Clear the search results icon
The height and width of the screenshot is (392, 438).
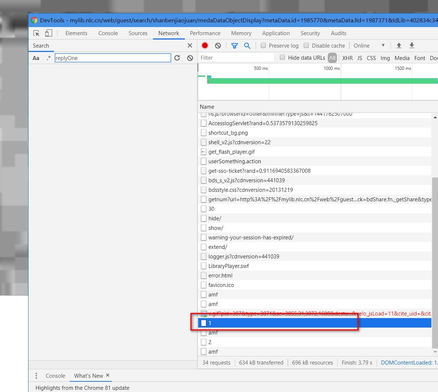click(x=190, y=58)
